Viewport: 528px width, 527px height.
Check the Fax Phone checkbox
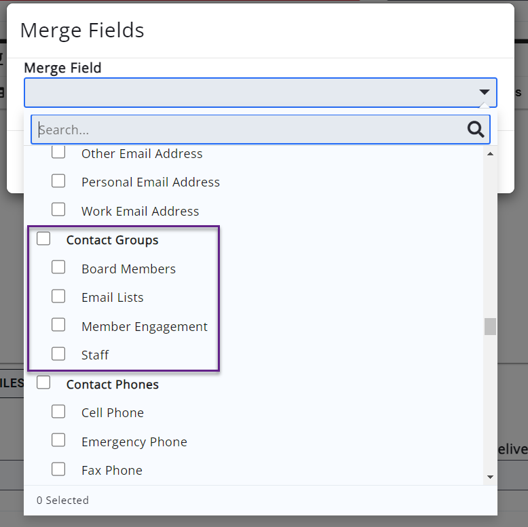tap(58, 469)
